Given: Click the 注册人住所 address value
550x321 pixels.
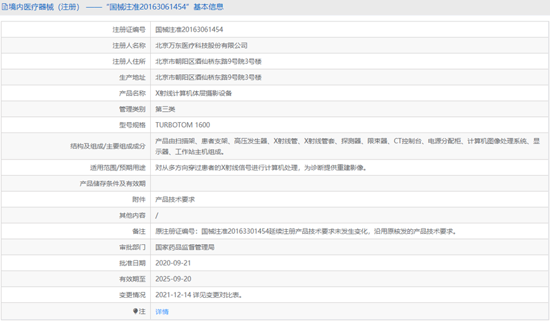Looking at the screenshot, I should pos(208,61).
